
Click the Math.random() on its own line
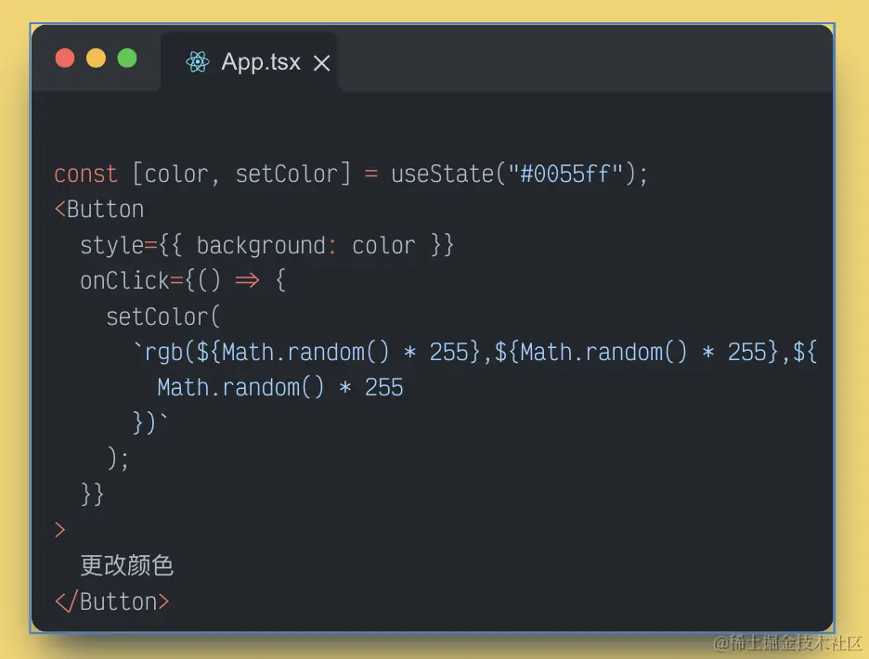pyautogui.click(x=241, y=387)
